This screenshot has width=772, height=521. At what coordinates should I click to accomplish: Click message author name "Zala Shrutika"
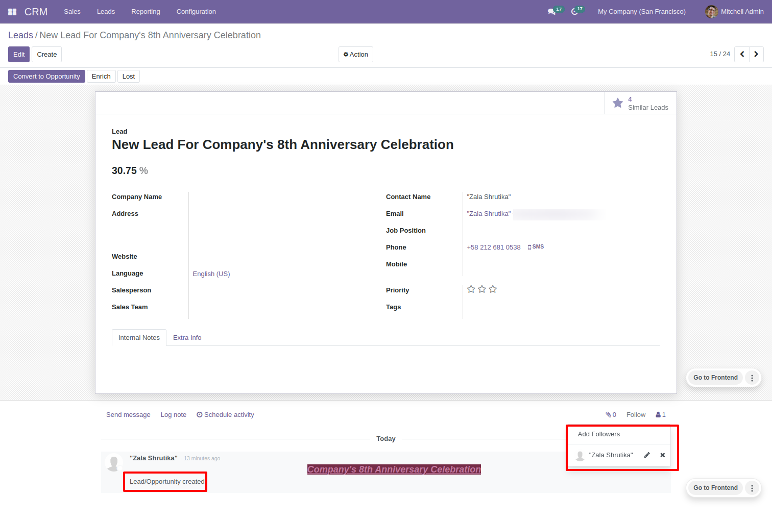[x=154, y=458]
